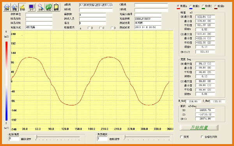Click the yellow clipboard help icon
234x146 pixels.
(57, 7)
